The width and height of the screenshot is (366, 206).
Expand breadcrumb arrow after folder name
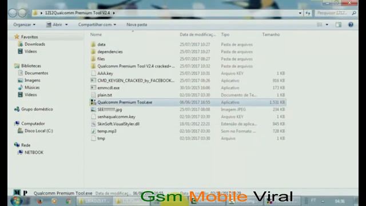pyautogui.click(x=114, y=13)
